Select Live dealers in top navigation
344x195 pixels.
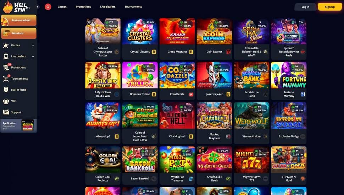108,7
